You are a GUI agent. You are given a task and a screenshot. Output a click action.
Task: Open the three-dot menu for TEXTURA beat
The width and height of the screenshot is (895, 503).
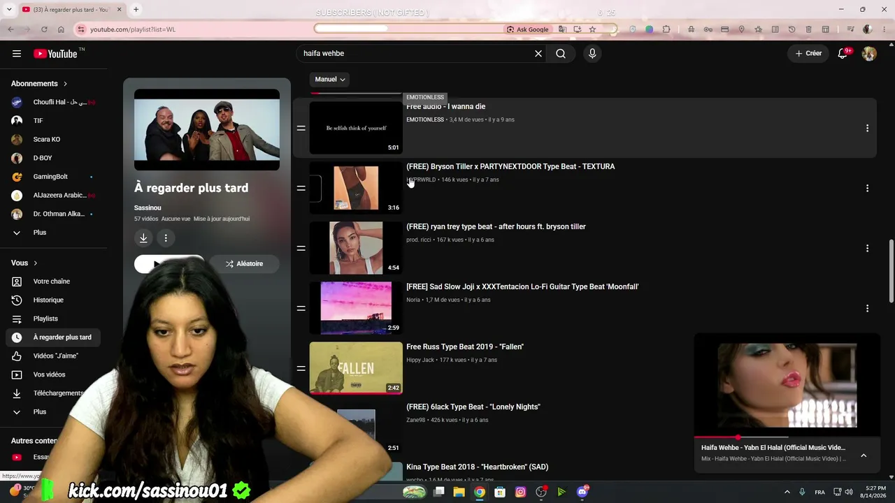coord(867,189)
